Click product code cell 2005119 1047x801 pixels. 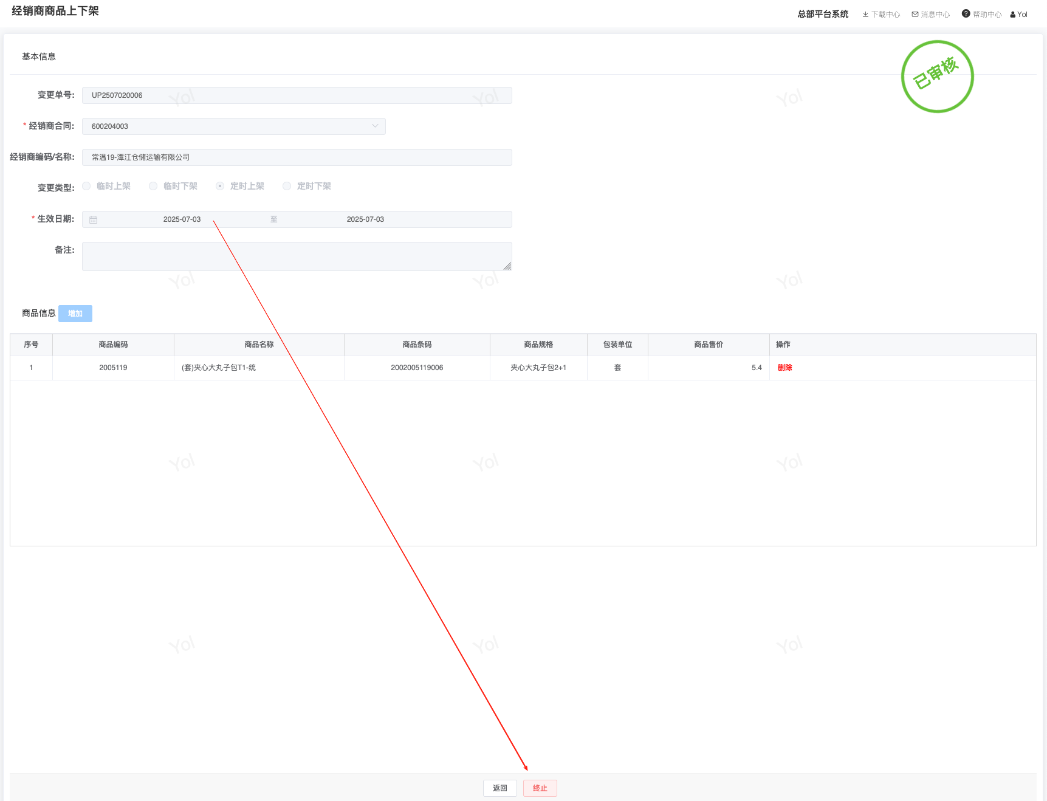[114, 368]
